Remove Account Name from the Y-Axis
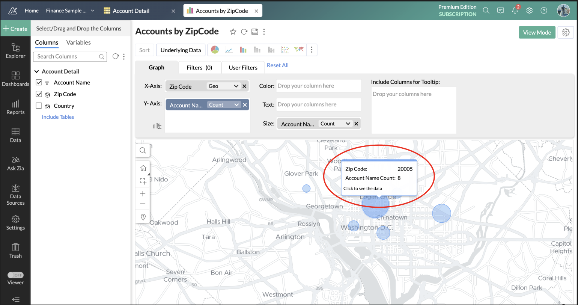This screenshot has width=578, height=305. pos(245,105)
